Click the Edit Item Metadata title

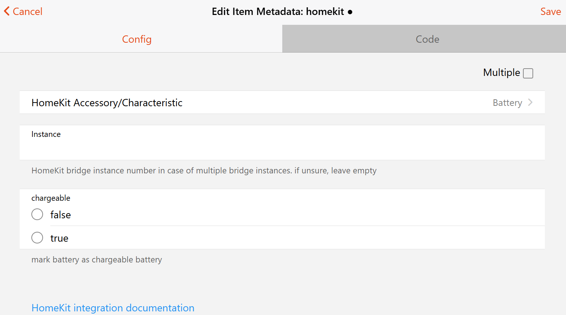coord(278,12)
